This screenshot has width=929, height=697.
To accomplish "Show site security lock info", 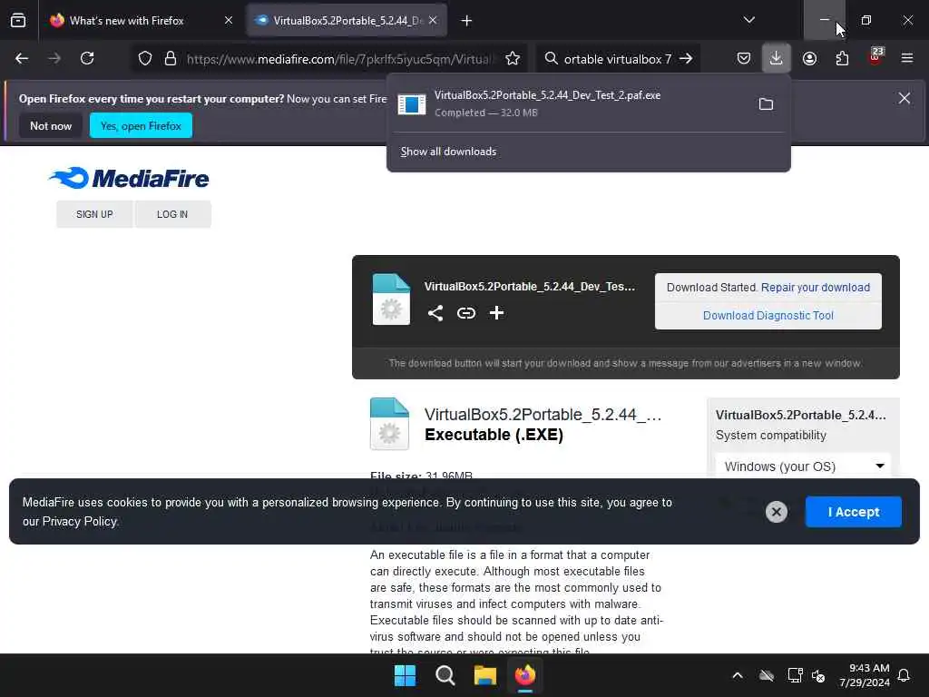I will click(171, 59).
